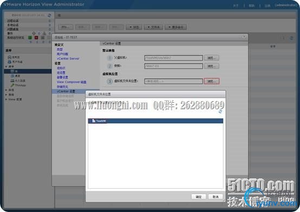Click the Logout link in top header
The width and height of the screenshot is (300, 212).
(x=268, y=6)
